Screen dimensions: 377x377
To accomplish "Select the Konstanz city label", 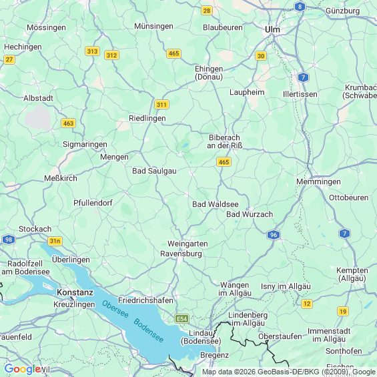I will point(75,292).
